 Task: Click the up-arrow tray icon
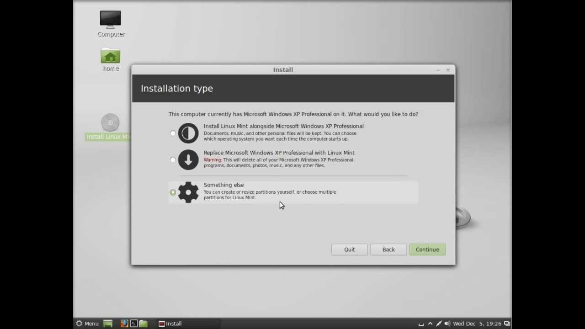[430, 324]
